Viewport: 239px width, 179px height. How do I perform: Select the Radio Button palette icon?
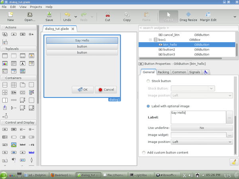[31, 129]
